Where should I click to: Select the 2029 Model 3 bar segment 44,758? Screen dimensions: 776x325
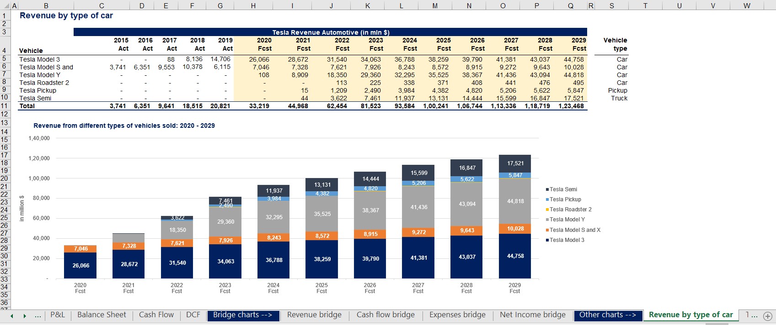pyautogui.click(x=515, y=256)
